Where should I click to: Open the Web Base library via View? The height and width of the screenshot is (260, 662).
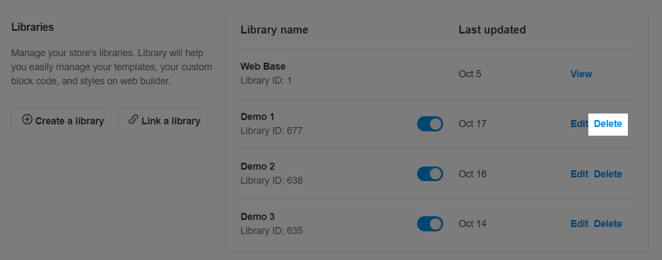pyautogui.click(x=581, y=74)
